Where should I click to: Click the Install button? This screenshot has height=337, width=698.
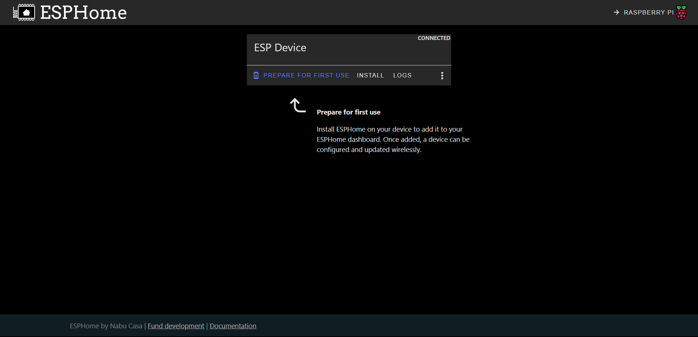[x=370, y=76]
